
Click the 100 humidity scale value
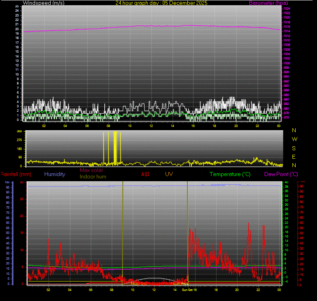(x=7, y=182)
